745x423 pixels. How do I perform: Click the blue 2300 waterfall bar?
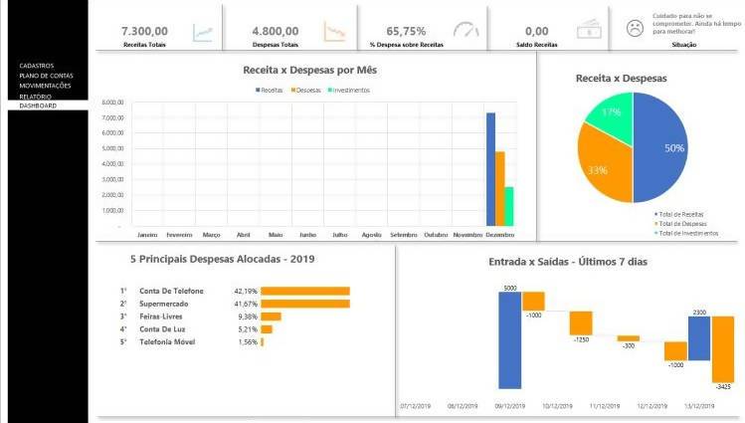[699, 338]
